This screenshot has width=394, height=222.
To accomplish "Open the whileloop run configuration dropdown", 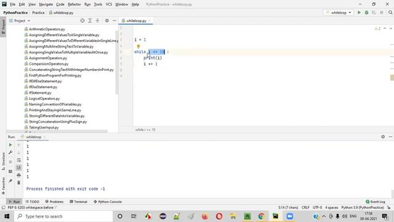I will tap(339, 12).
